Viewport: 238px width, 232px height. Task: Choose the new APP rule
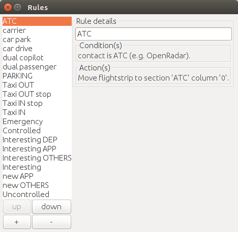tap(37, 176)
